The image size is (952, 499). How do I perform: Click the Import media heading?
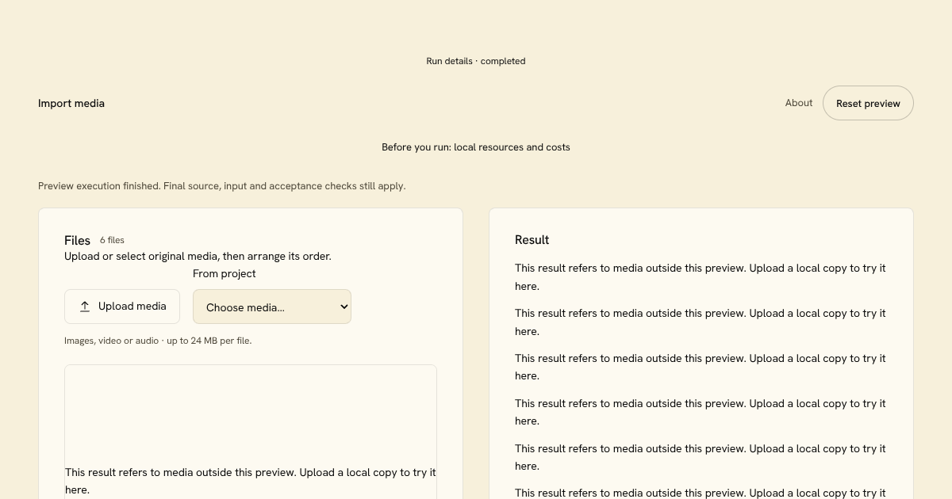pyautogui.click(x=71, y=103)
